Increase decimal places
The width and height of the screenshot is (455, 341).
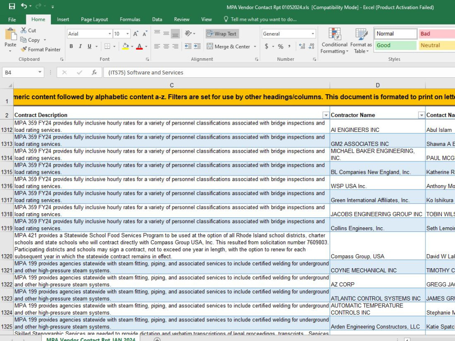click(302, 46)
